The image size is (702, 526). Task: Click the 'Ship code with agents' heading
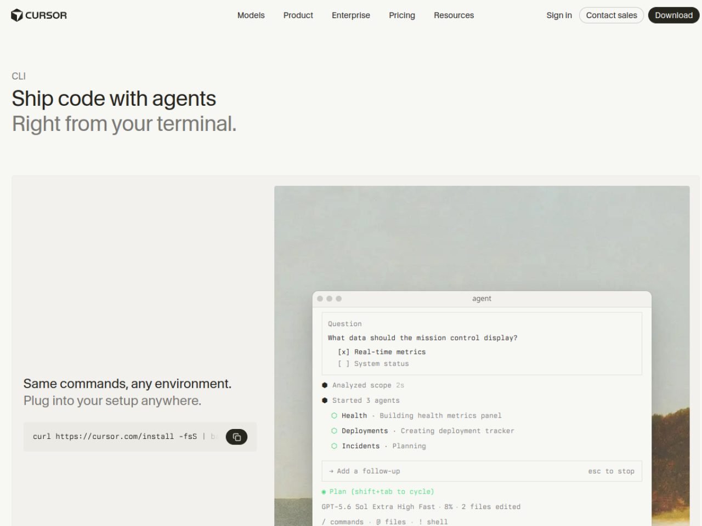click(114, 99)
